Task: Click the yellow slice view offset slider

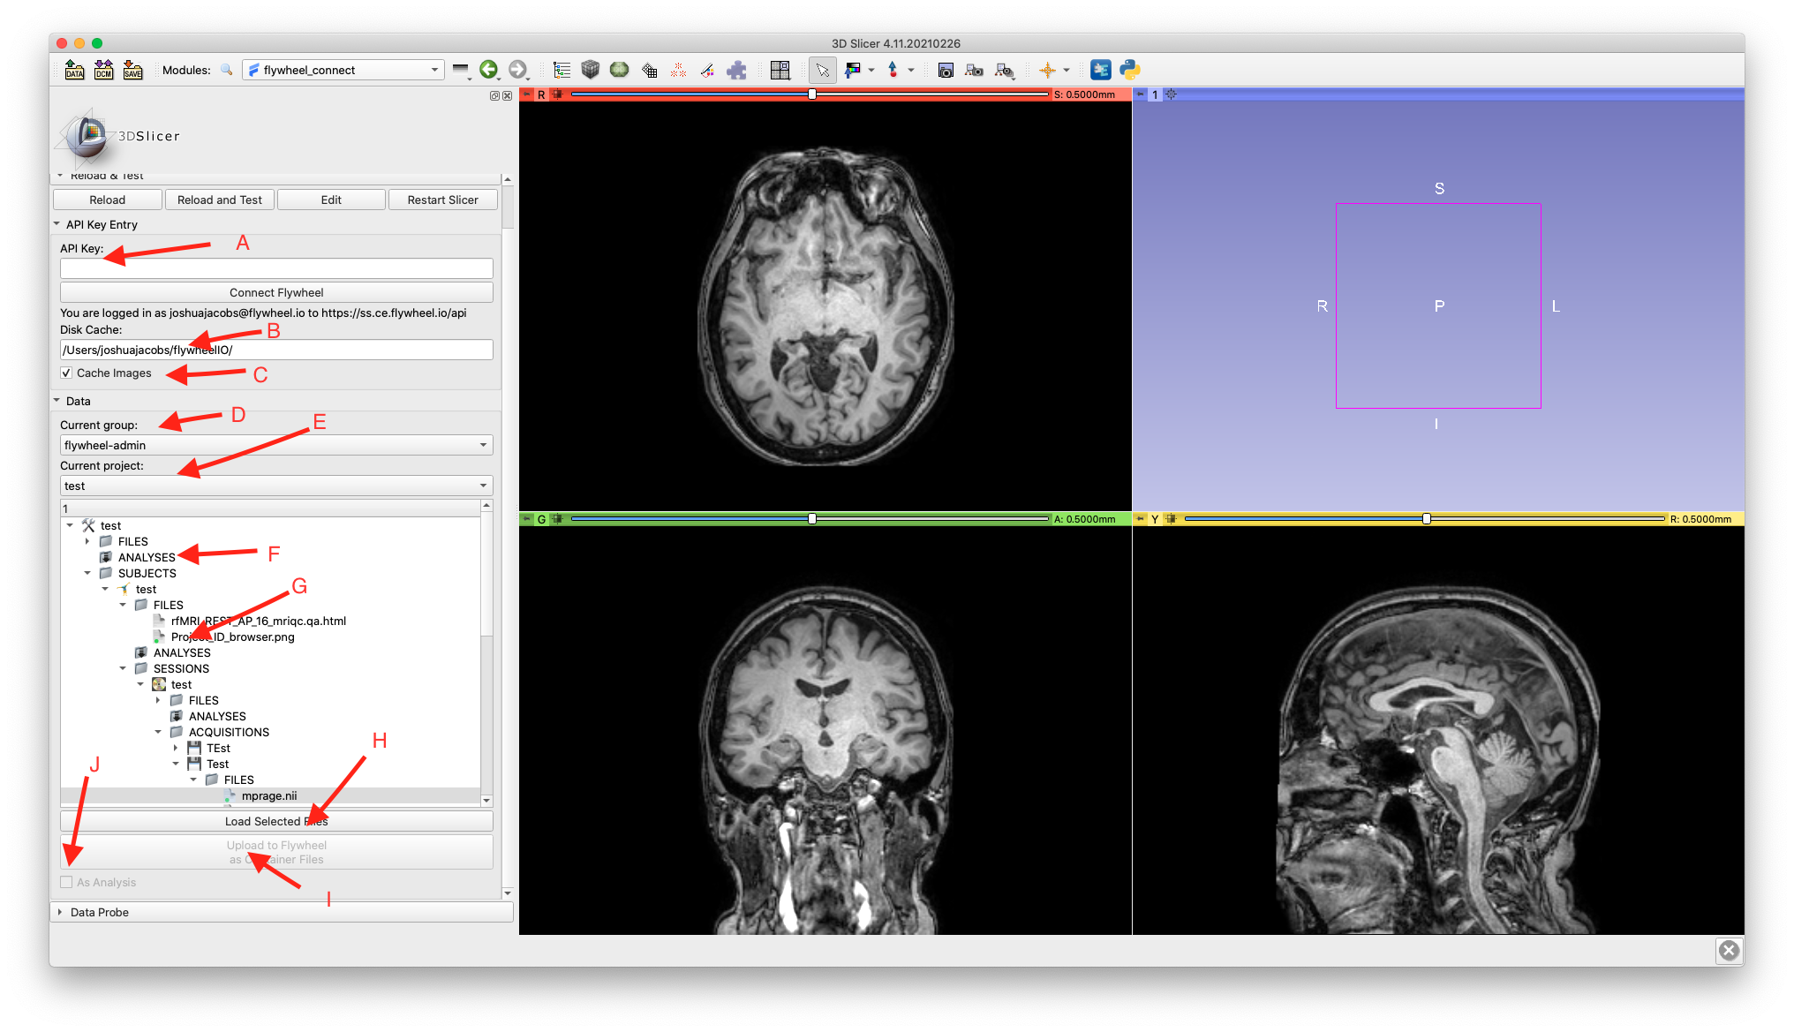Action: pyautogui.click(x=1423, y=519)
